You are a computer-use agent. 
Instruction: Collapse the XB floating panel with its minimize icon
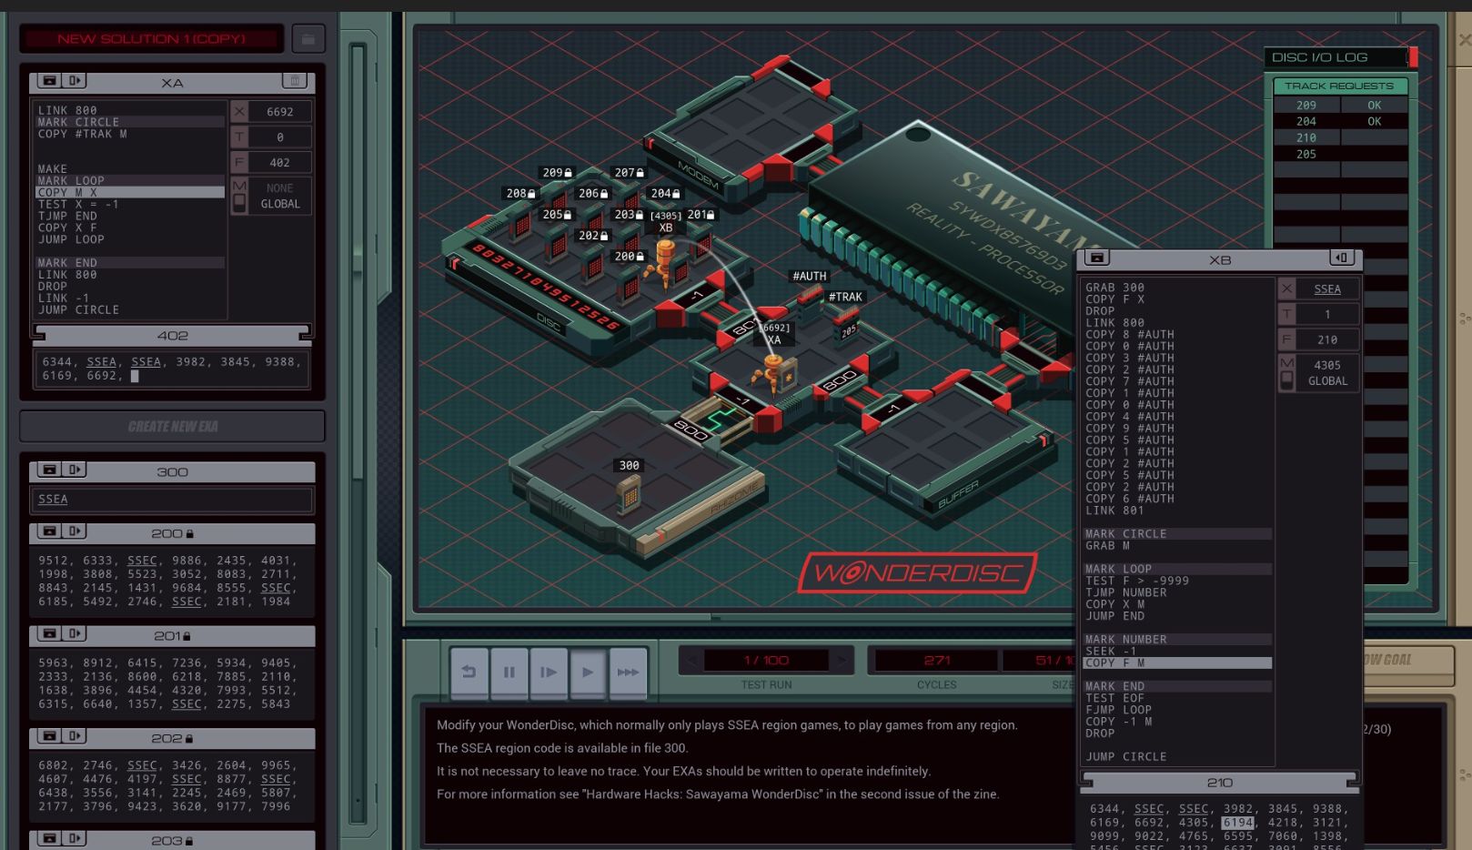(1097, 258)
